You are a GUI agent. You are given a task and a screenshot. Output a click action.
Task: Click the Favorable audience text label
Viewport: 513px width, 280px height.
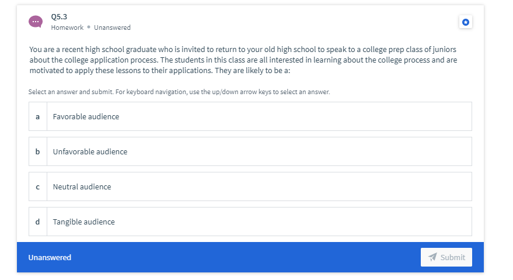86,116
